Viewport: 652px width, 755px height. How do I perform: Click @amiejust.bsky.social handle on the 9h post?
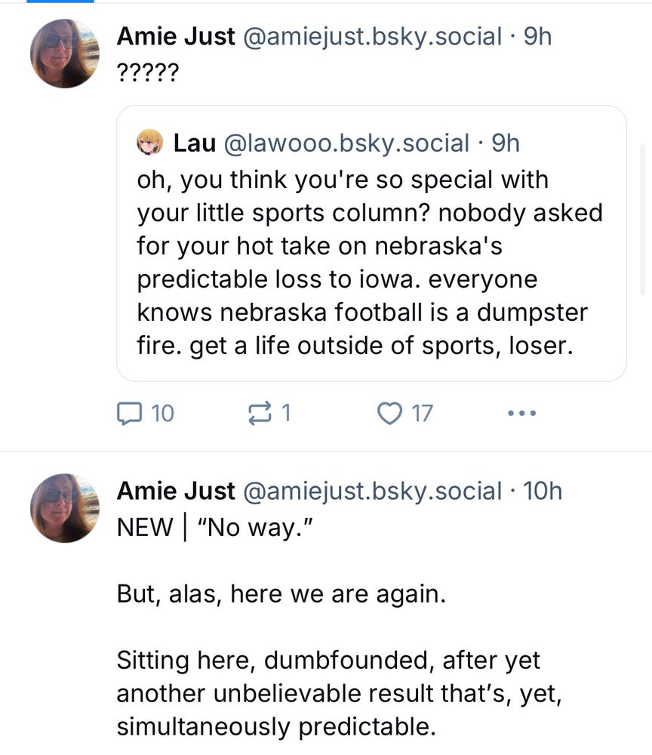click(x=371, y=36)
